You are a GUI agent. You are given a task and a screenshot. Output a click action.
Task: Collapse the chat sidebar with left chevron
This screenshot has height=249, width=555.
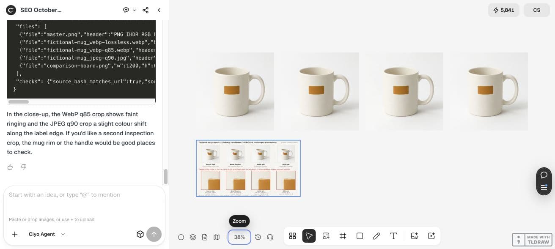(159, 10)
